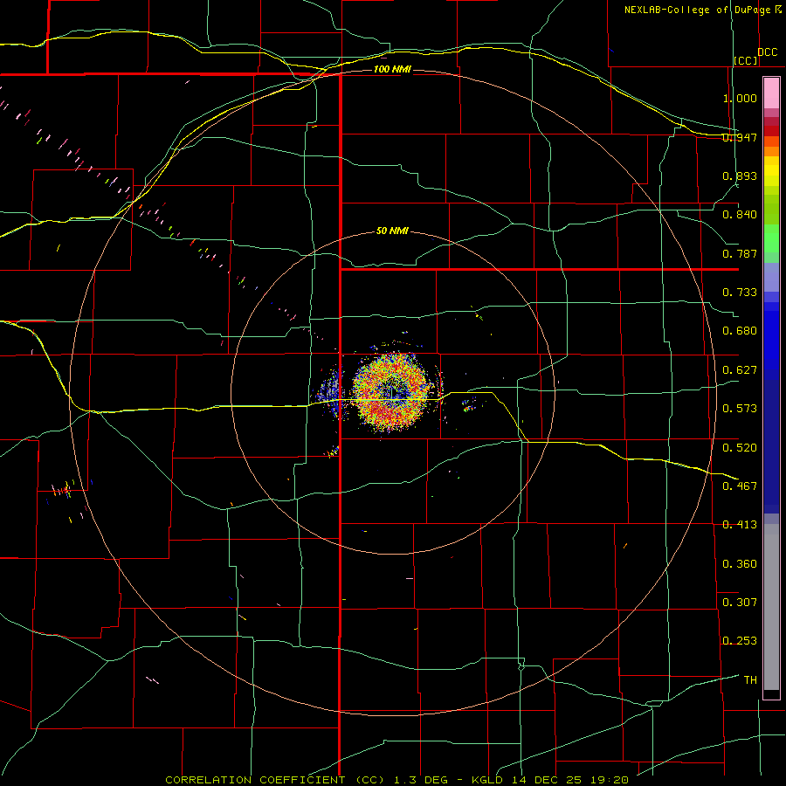The height and width of the screenshot is (786, 786).
Task: Click the 0.680 value on the color scale
Action: [x=740, y=331]
